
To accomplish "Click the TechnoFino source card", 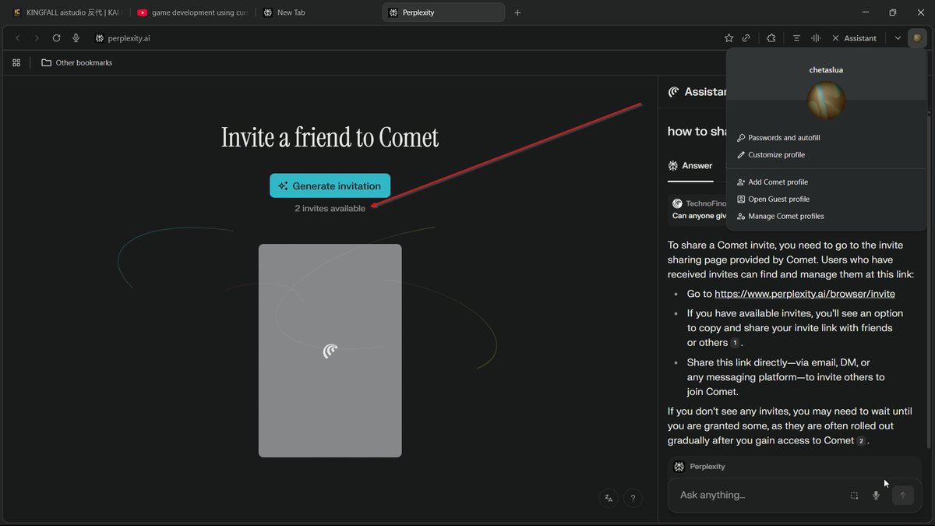I will (699, 209).
